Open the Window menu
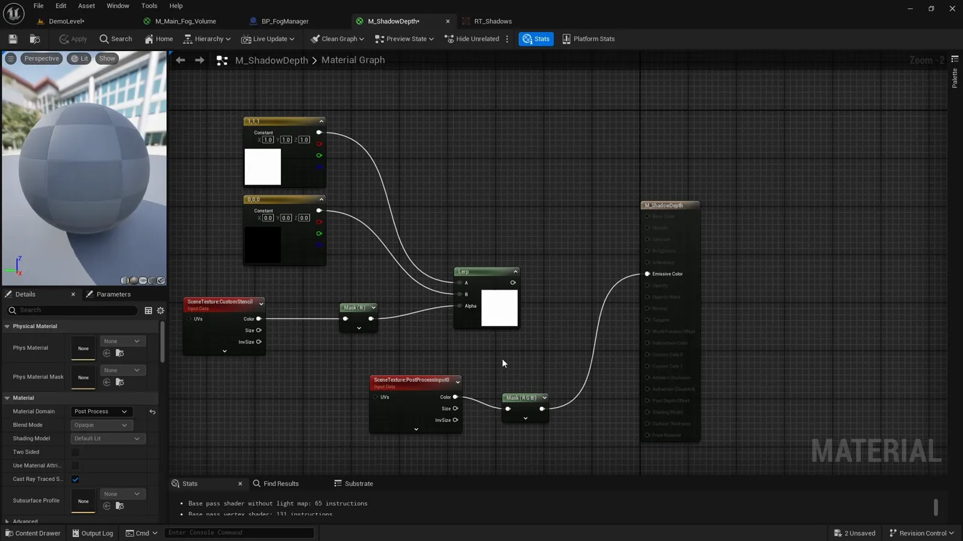Viewport: 963px width, 541px height. point(118,6)
